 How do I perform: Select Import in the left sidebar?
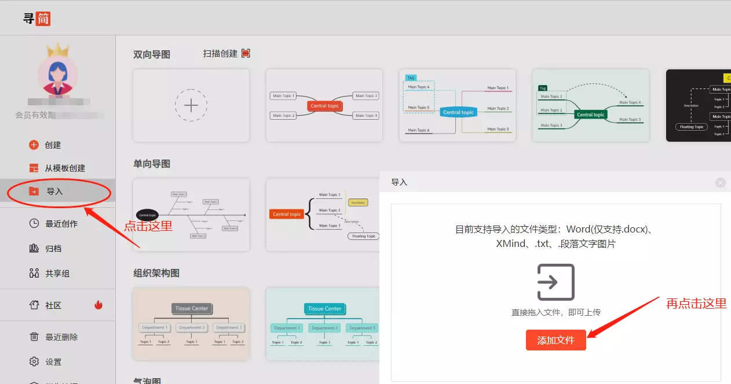pos(54,191)
